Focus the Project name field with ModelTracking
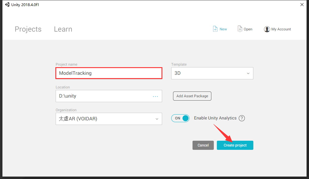309x179 pixels. pos(109,73)
